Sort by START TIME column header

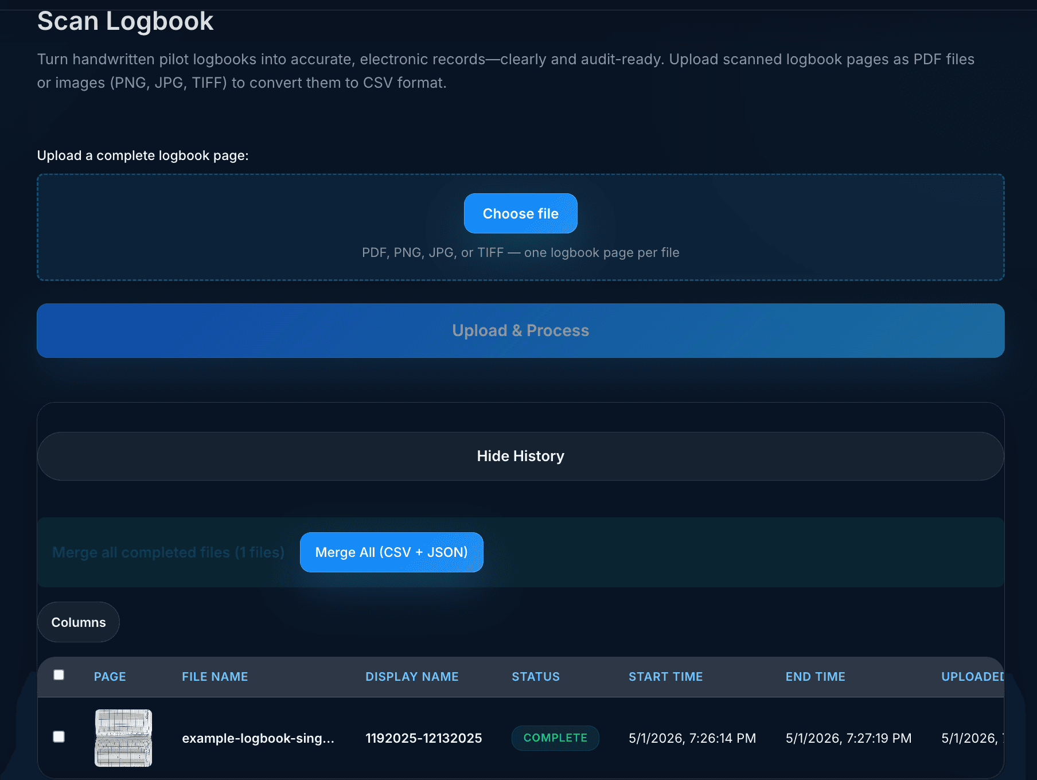pos(665,677)
